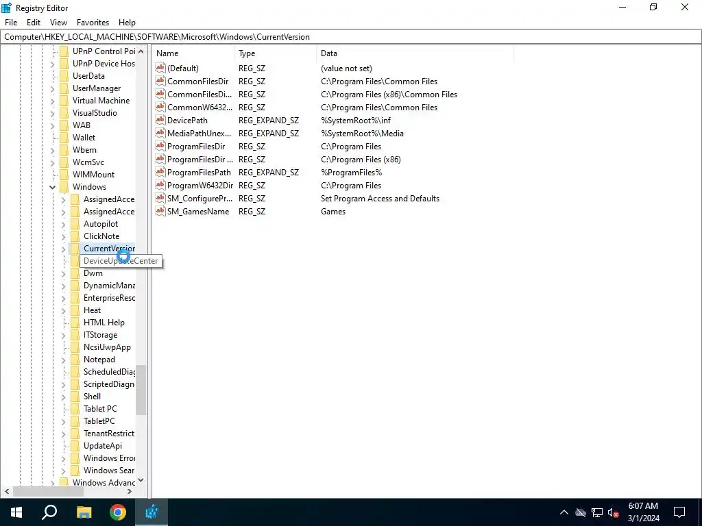Select the ITStorage key
This screenshot has width=702, height=526.
[100, 335]
